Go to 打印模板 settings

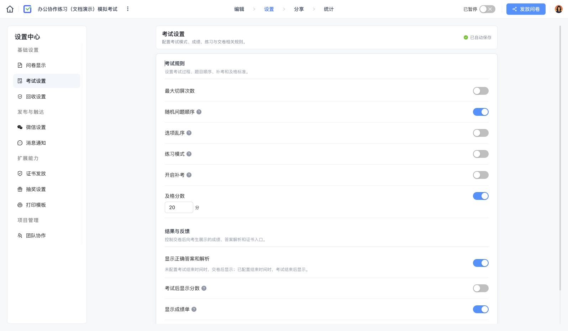click(x=47, y=205)
